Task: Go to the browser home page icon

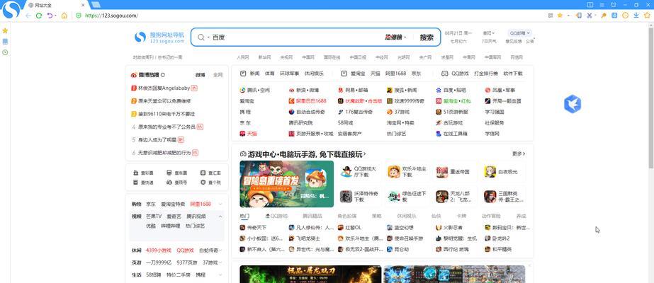Action: (x=64, y=16)
